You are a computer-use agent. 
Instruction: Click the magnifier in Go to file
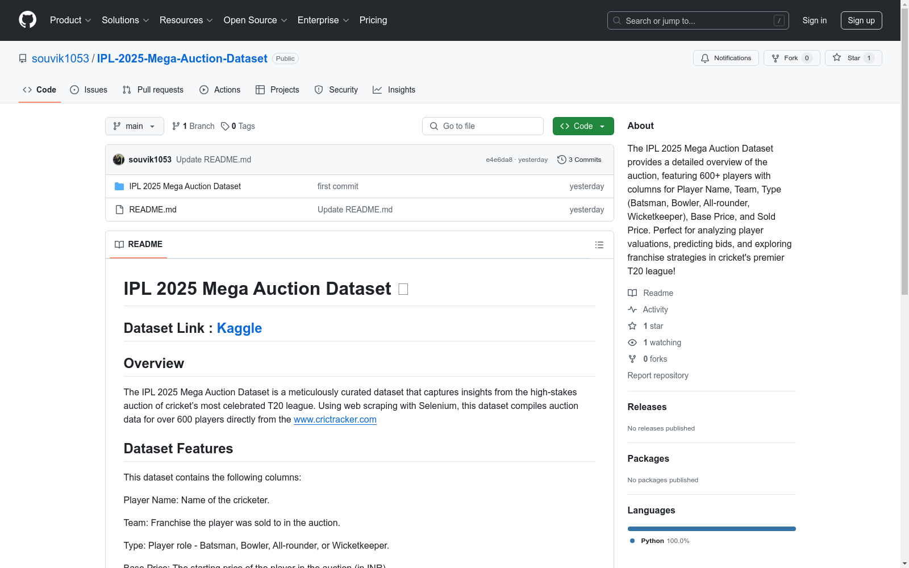434,126
